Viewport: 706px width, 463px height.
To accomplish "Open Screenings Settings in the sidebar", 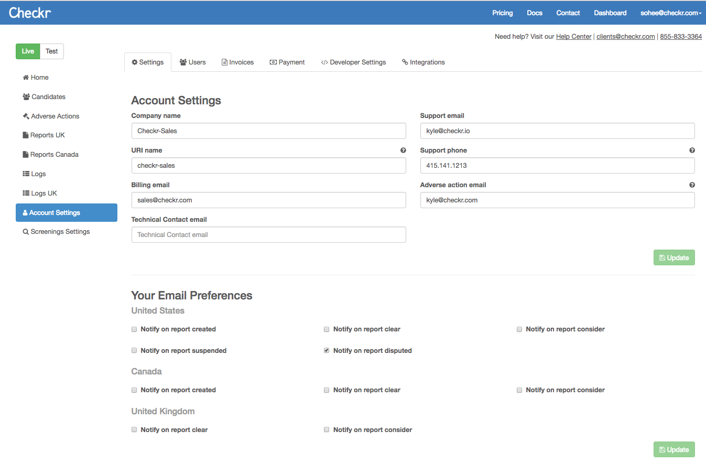I will coord(67,232).
